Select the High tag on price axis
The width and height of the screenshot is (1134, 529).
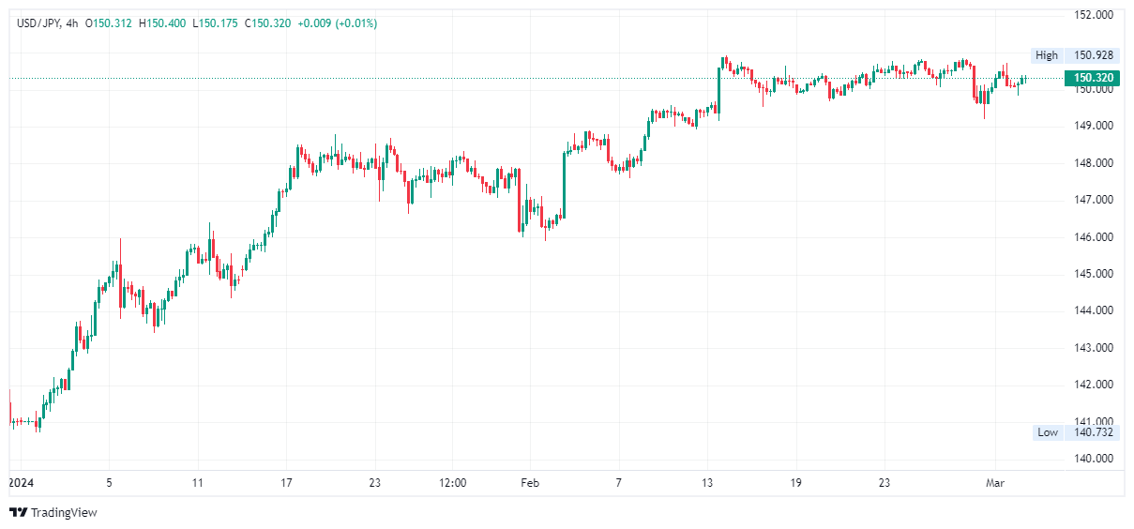(1047, 55)
